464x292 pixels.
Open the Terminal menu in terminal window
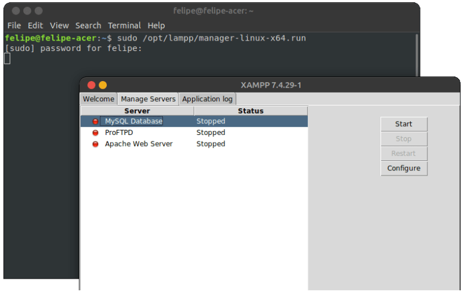[124, 25]
